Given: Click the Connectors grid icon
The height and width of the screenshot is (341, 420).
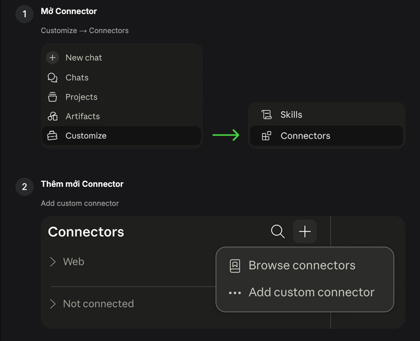Looking at the screenshot, I should point(267,136).
